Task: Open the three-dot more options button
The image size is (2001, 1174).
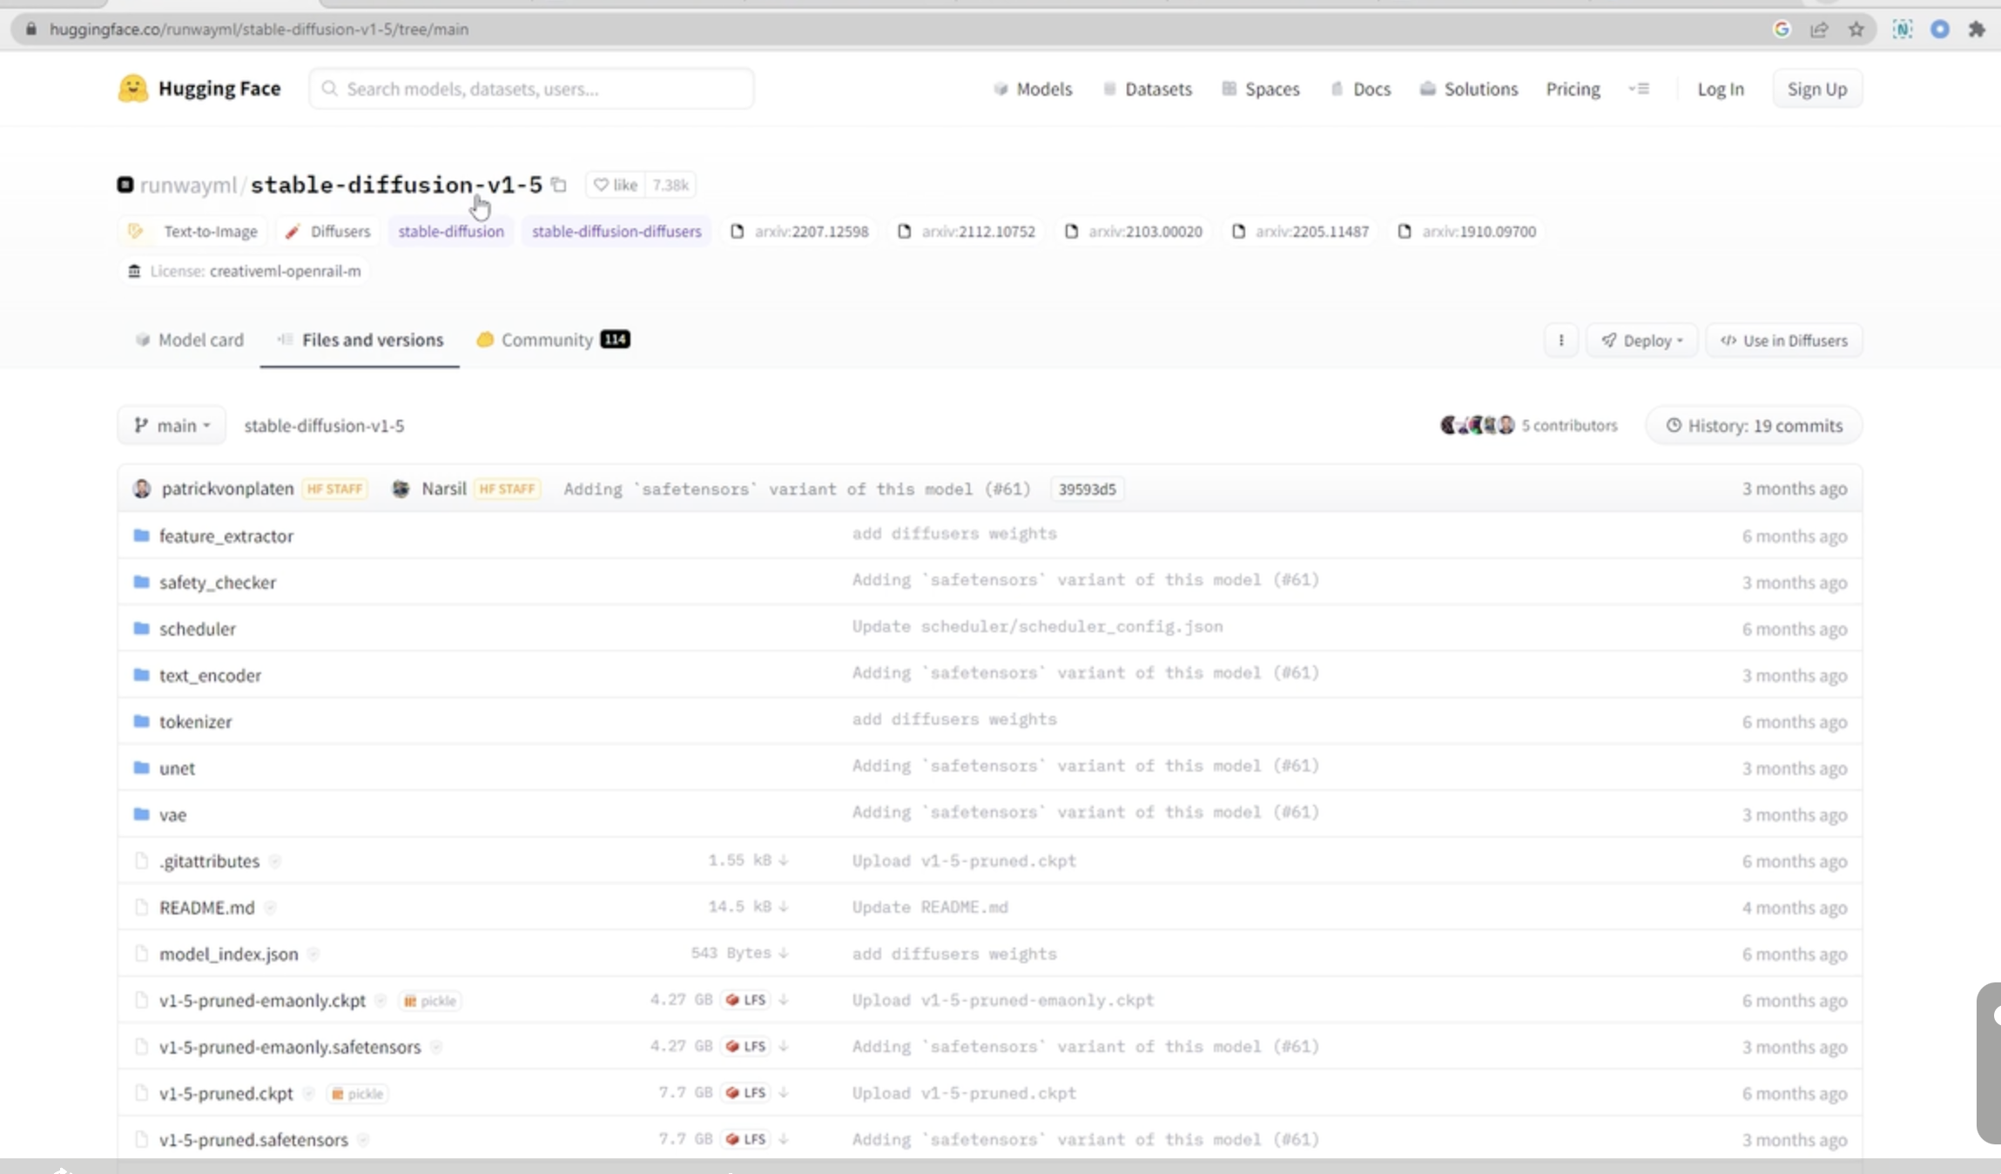Action: 1560,341
